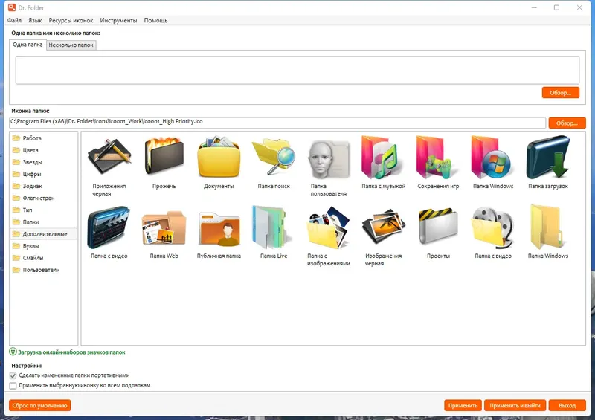The height and width of the screenshot is (420, 595).
Task: Open the Смайлы icon category
Action: 43,258
